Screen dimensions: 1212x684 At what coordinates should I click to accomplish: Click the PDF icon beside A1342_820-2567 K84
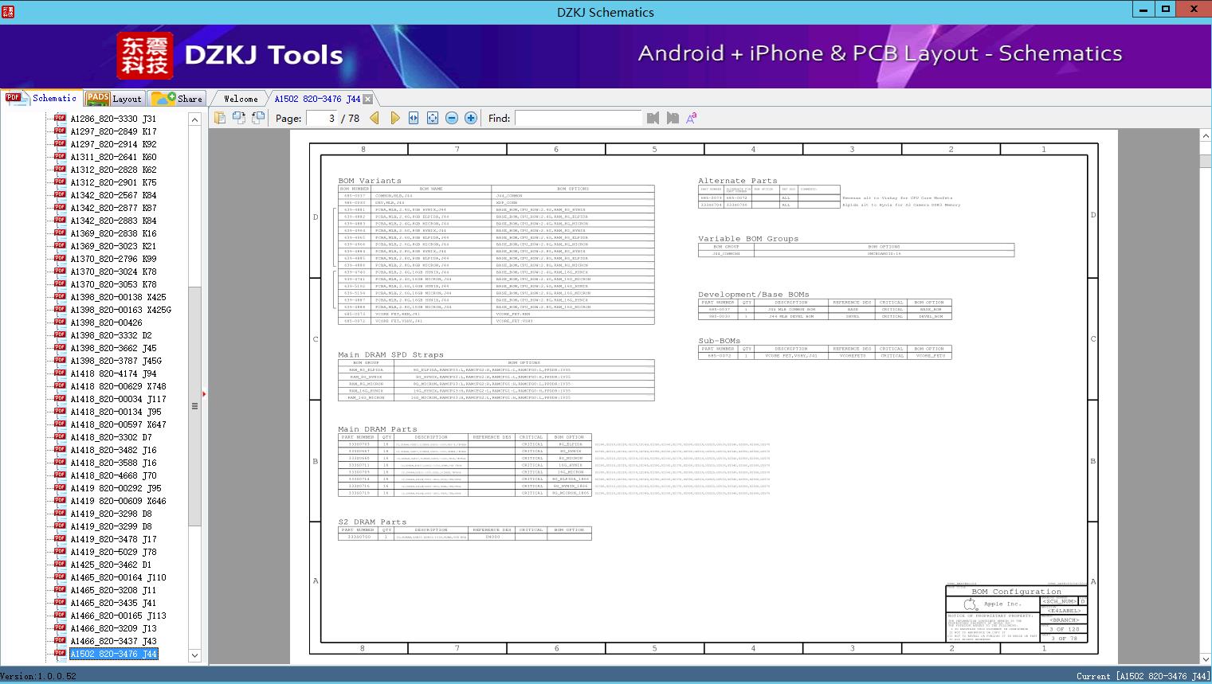(x=60, y=194)
